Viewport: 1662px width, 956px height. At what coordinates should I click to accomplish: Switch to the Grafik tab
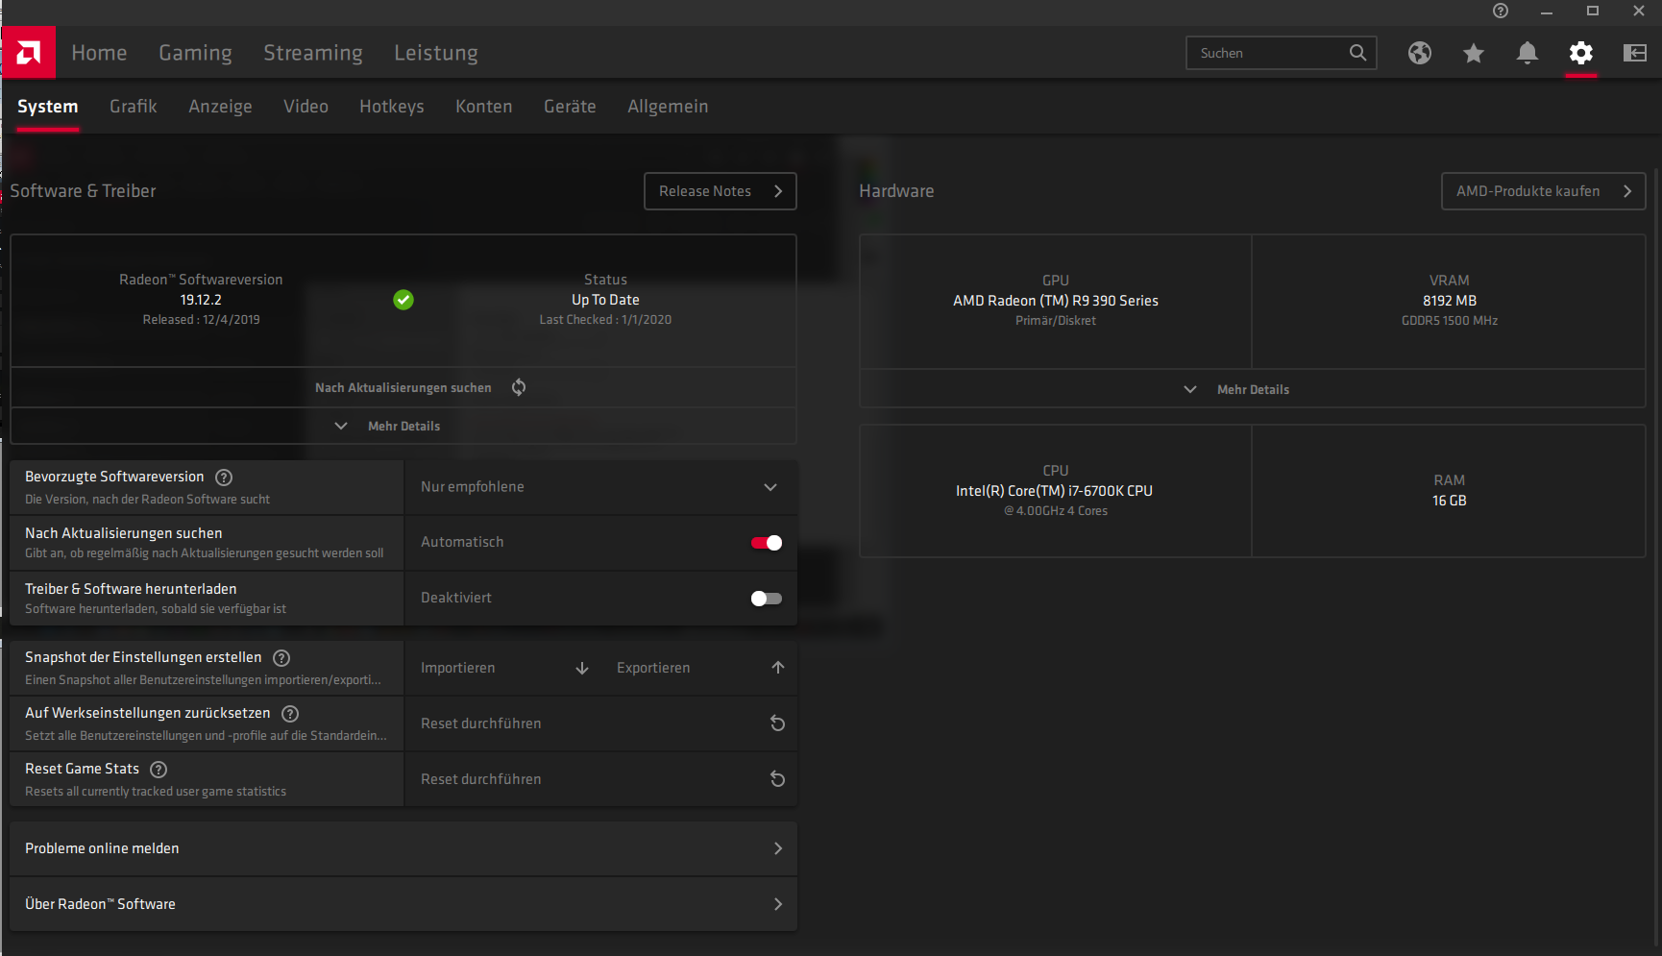(134, 107)
